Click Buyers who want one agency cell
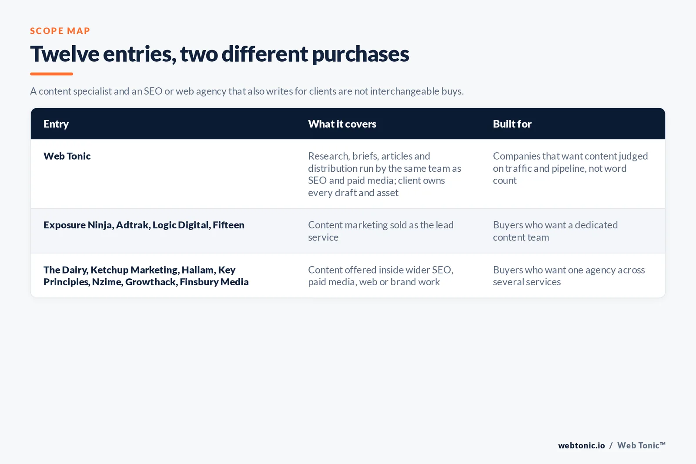Image resolution: width=696 pixels, height=464 pixels. point(569,276)
